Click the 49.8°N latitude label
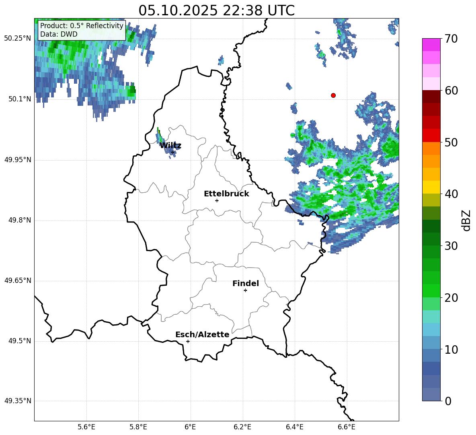Image resolution: width=476 pixels, height=435 pixels. coord(19,220)
